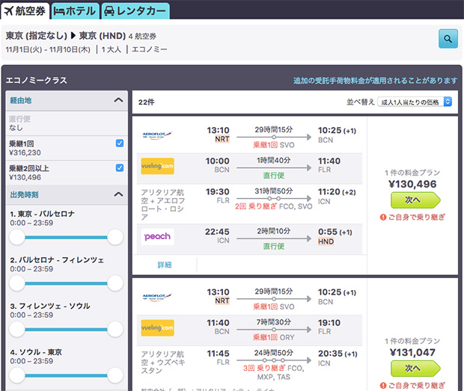Click the blue magnifier search button
The image size is (464, 391).
pyautogui.click(x=448, y=38)
